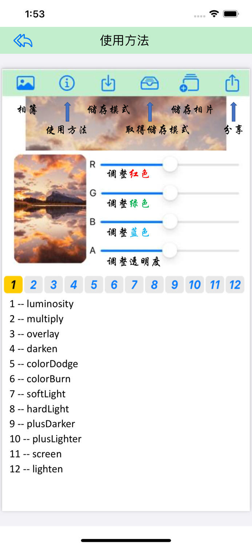
Task: Tap the save mode download icon
Action: [x=108, y=83]
